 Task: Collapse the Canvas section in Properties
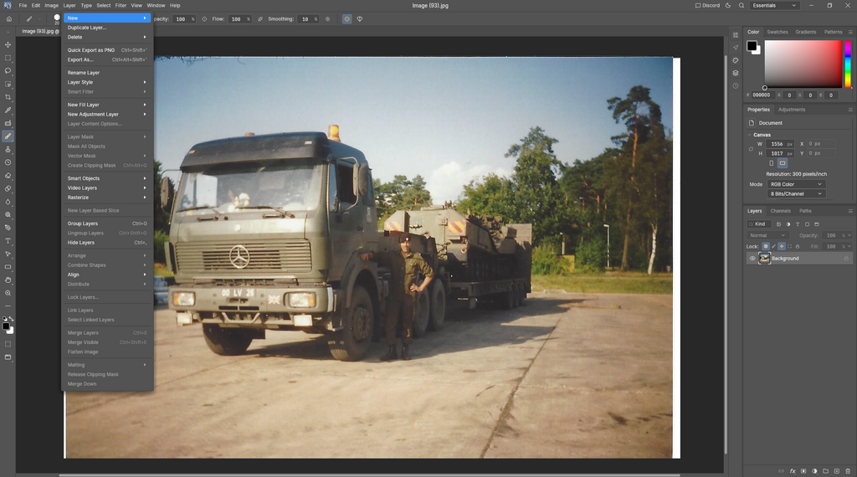(x=749, y=135)
